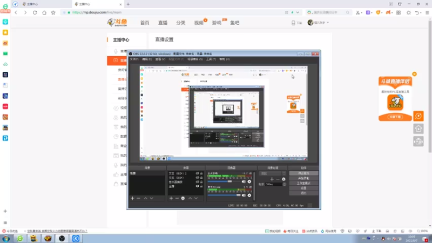Move the selected source down
The height and width of the screenshot is (243, 432).
196,198
